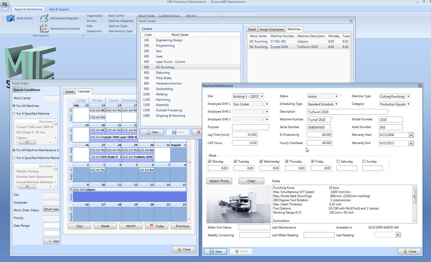The height and width of the screenshot is (262, 431).
Task: Save the Machine Maintenance record
Action: coord(215,251)
